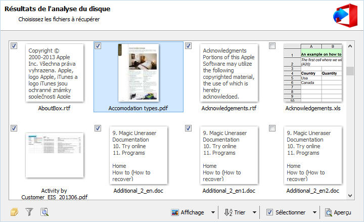Select the Additional_2_en1.doc thumbnail

(229, 155)
